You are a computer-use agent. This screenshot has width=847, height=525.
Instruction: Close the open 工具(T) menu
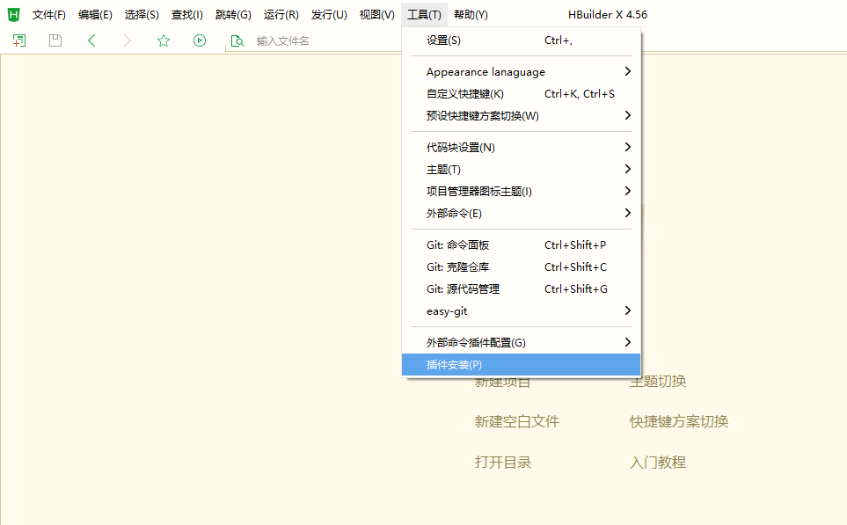424,15
